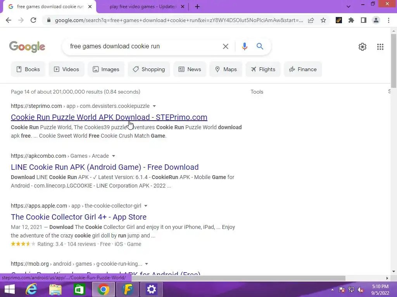Click horizontal scrollbar right arrow
Image resolution: width=397 pixels, height=297 pixels.
pyautogui.click(x=387, y=278)
